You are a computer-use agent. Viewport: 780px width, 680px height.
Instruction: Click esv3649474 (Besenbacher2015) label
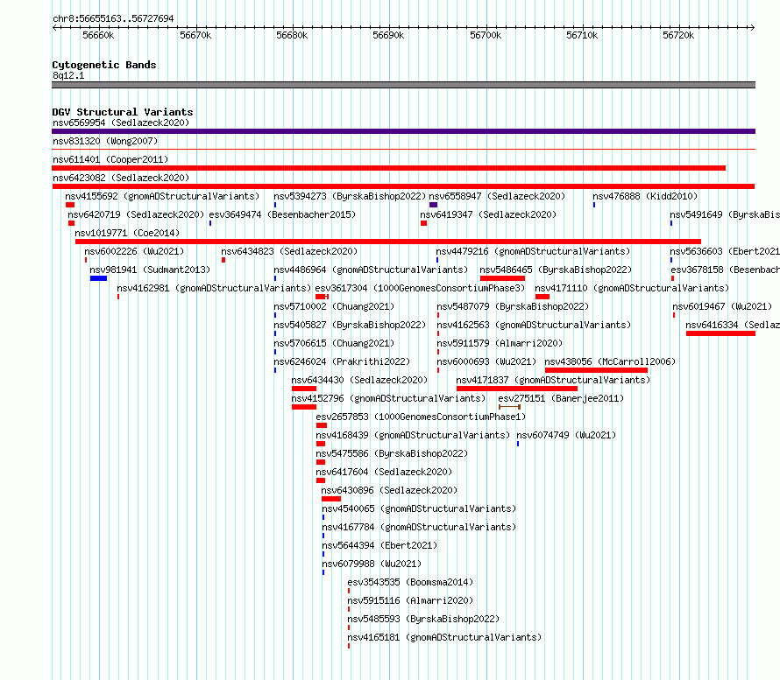tap(282, 214)
